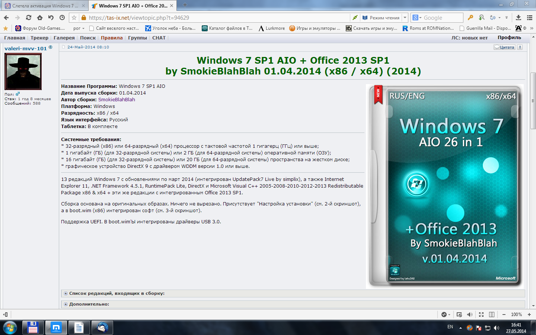Expand the 'рог' bookmarks folder
The width and height of the screenshot is (536, 335).
click(x=79, y=28)
